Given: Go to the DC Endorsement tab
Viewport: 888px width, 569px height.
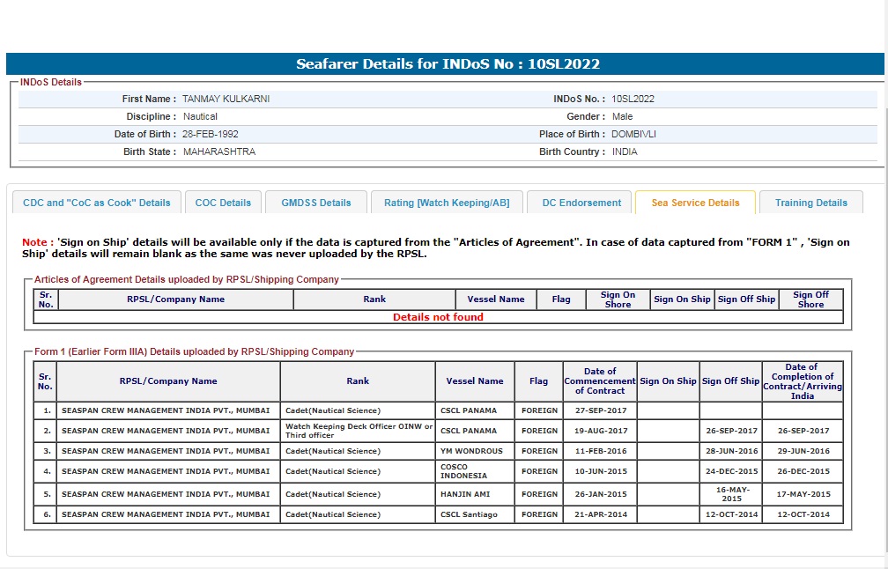Looking at the screenshot, I should click(581, 203).
